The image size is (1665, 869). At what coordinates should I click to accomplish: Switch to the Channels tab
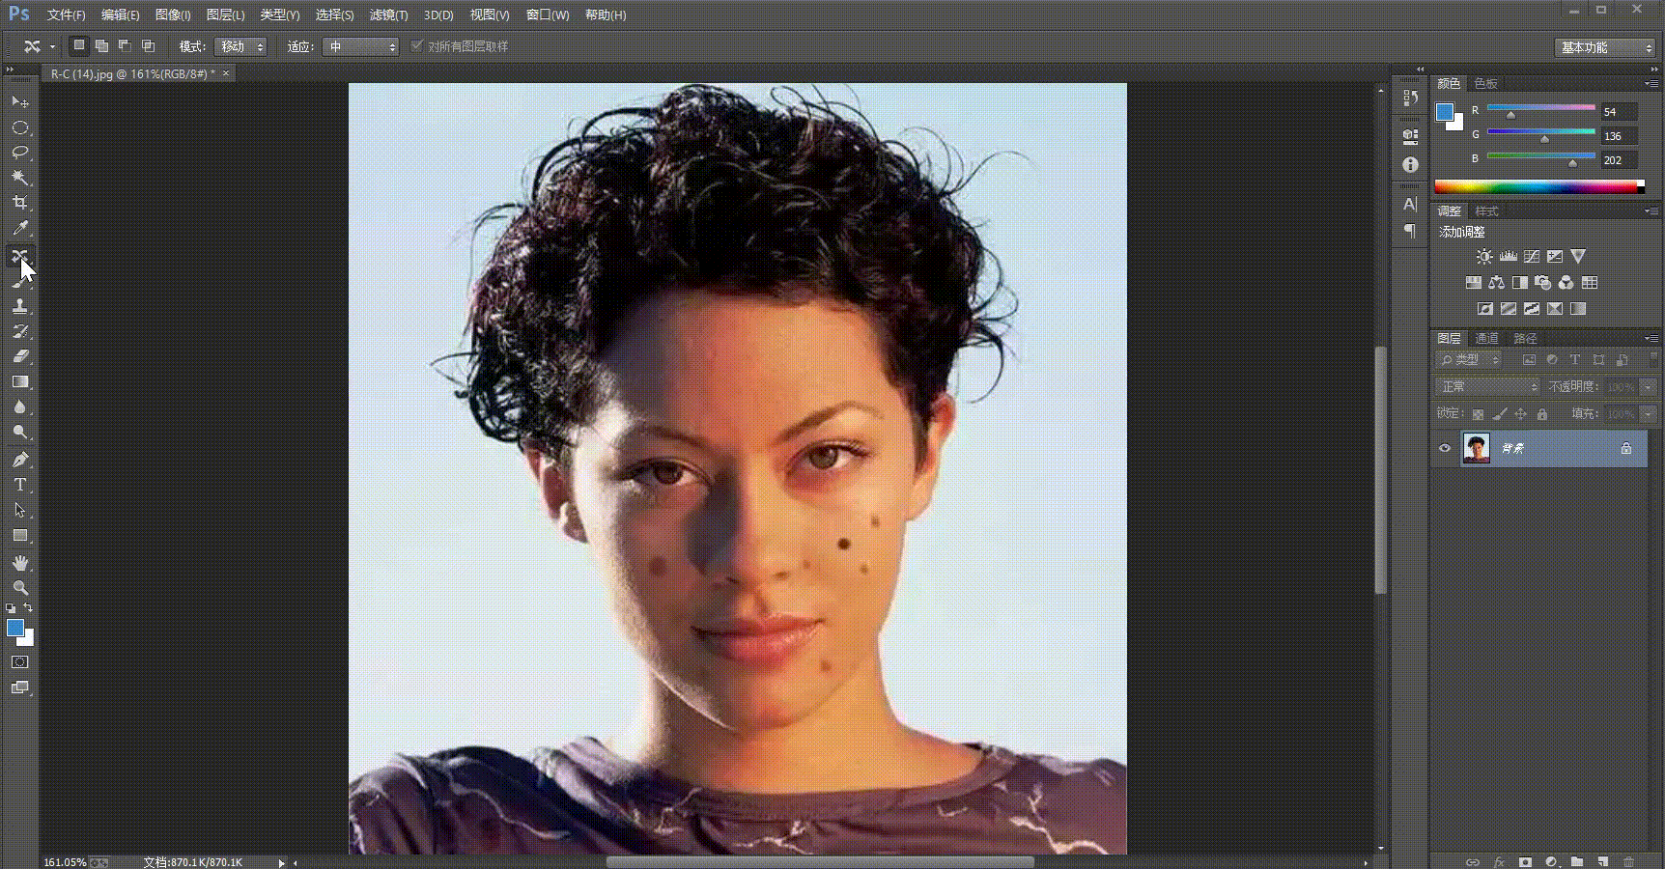point(1486,338)
